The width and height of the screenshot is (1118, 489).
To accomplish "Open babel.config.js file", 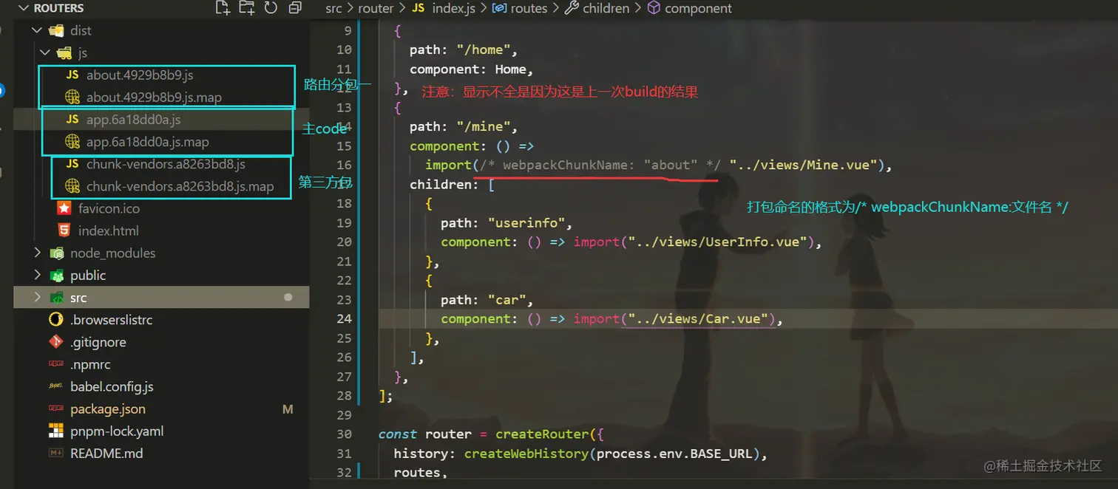I will (x=112, y=386).
